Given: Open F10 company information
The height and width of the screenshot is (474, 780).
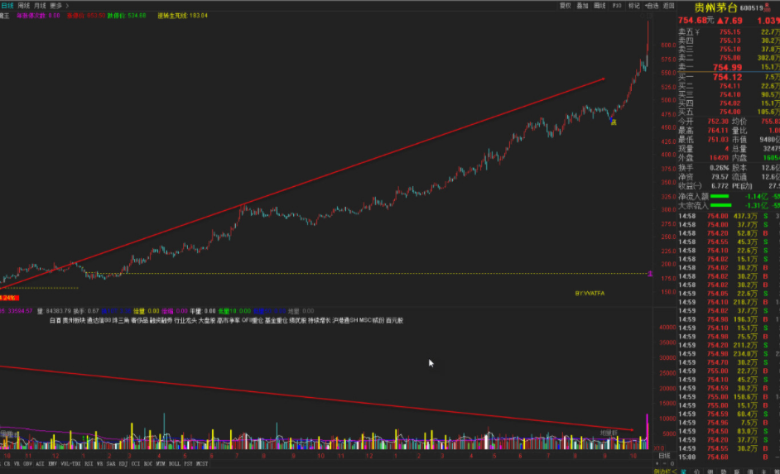Looking at the screenshot, I should pos(617,6).
